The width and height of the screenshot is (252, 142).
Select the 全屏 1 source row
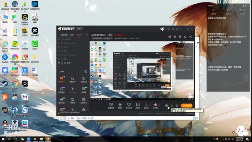(73, 63)
